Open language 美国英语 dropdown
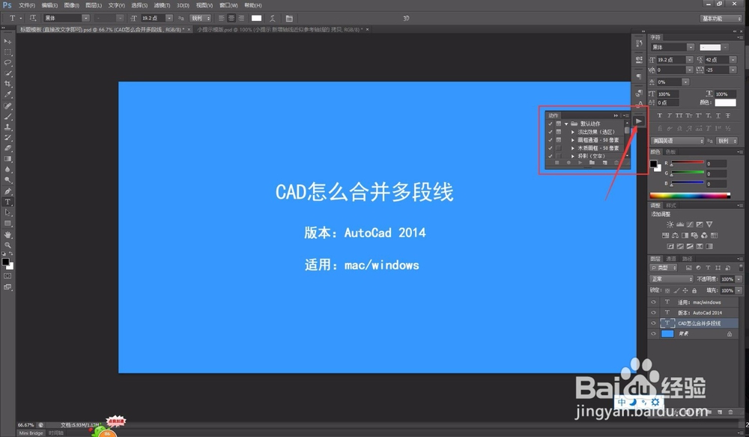The image size is (749, 437). click(677, 141)
